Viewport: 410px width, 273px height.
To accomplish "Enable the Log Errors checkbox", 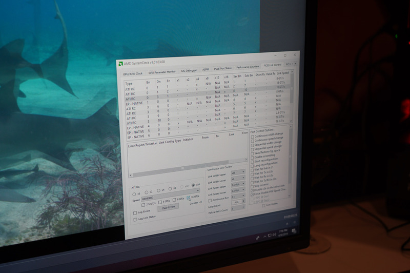I will 135,213.
